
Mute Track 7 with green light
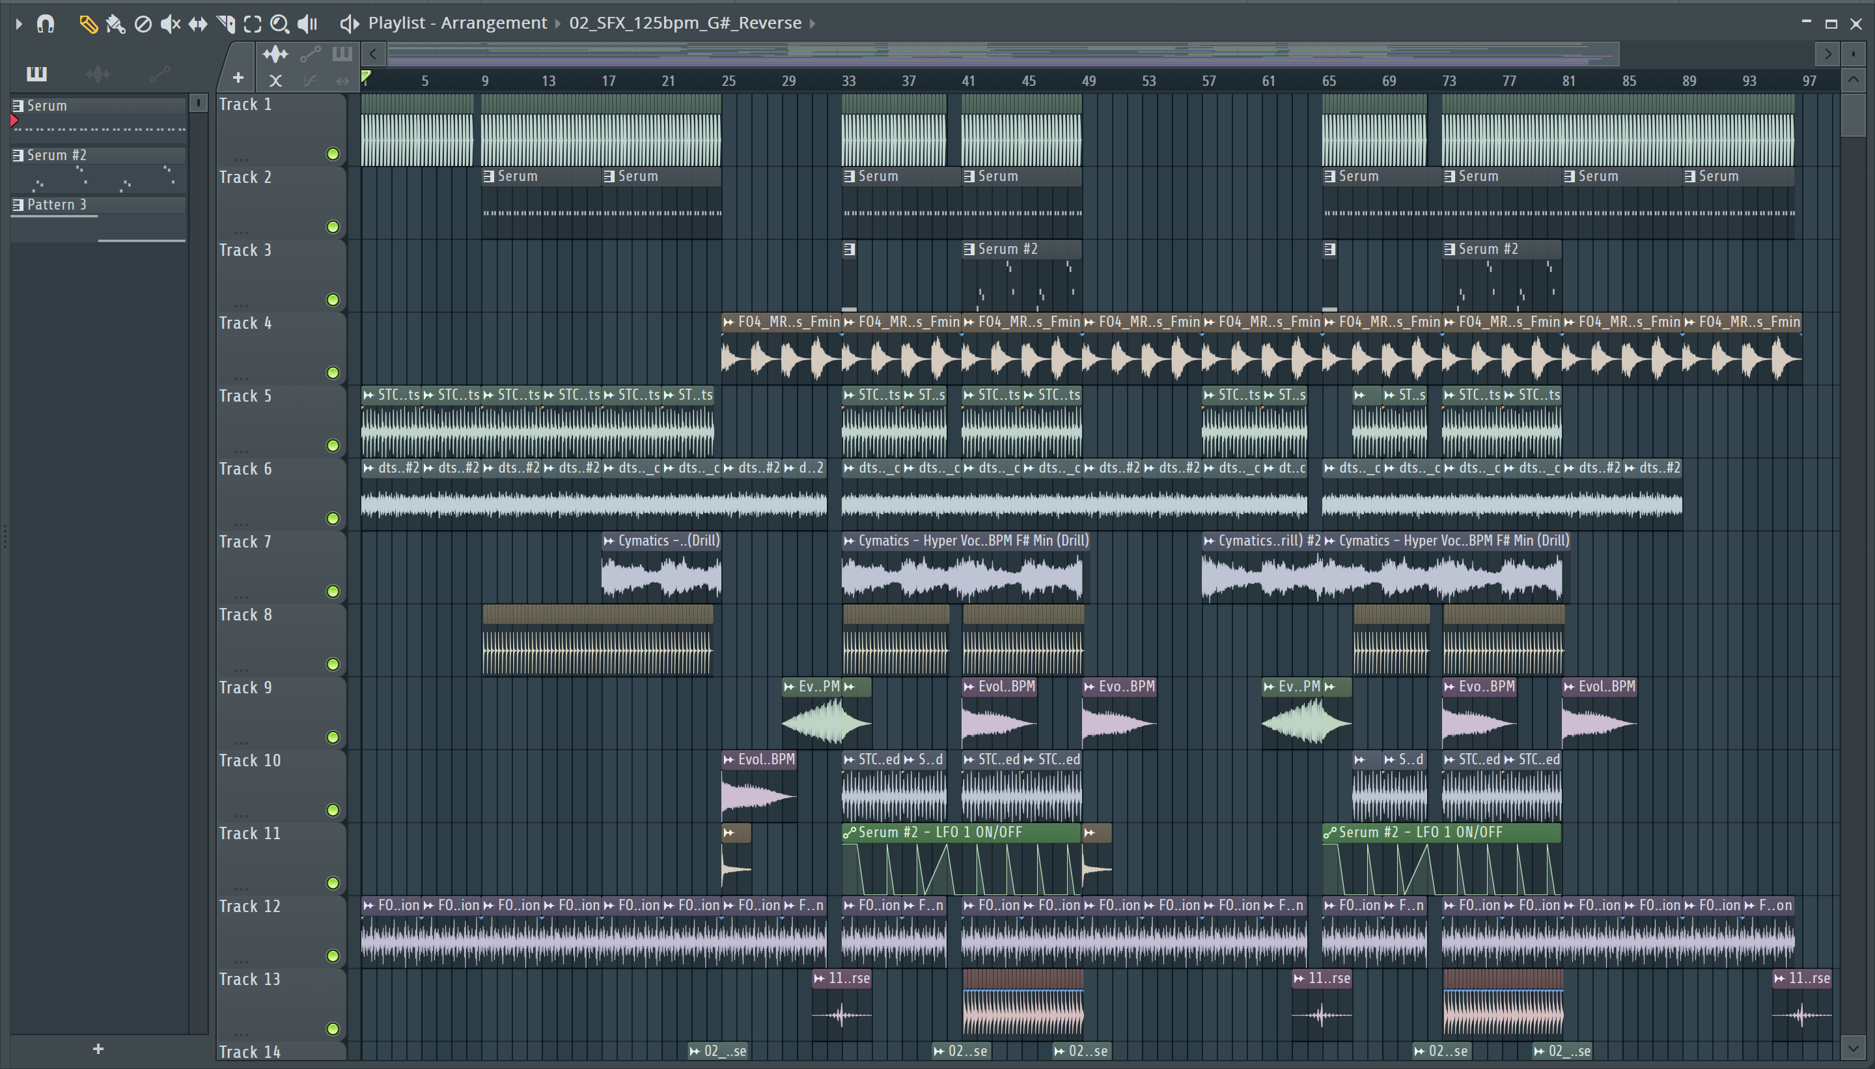click(333, 591)
